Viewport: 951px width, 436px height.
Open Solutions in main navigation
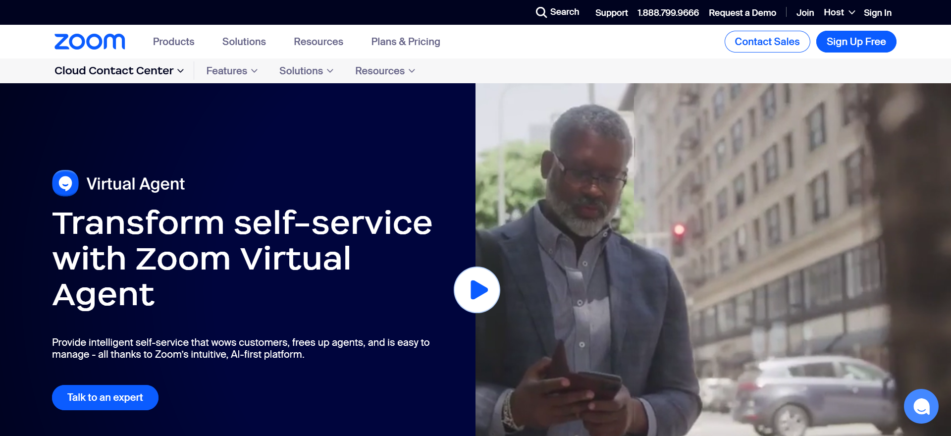tap(244, 42)
